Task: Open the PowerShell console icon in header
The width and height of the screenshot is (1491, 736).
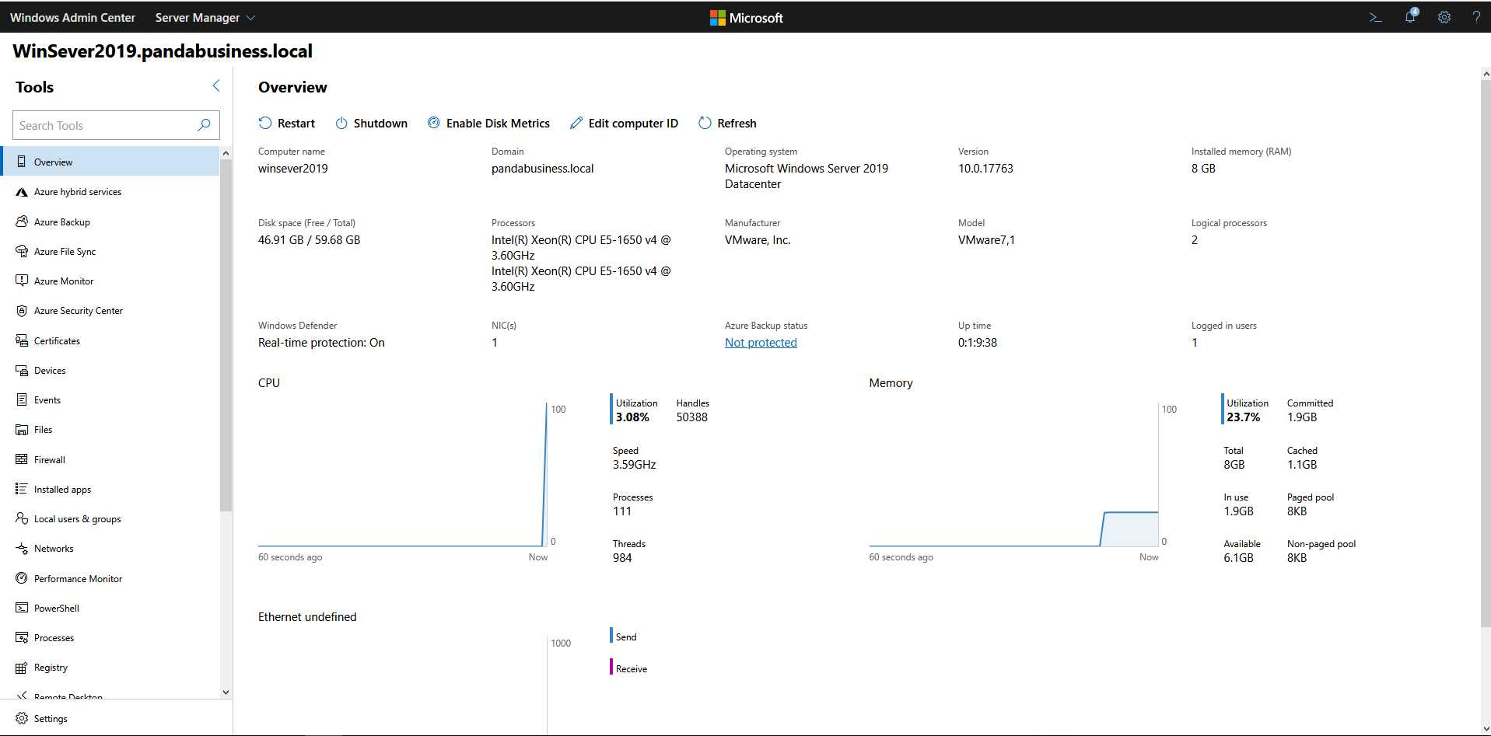Action: pyautogui.click(x=1375, y=17)
